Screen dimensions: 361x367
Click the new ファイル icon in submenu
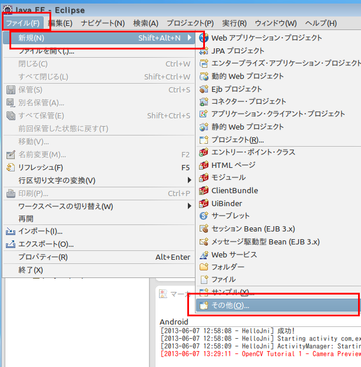[204, 279]
